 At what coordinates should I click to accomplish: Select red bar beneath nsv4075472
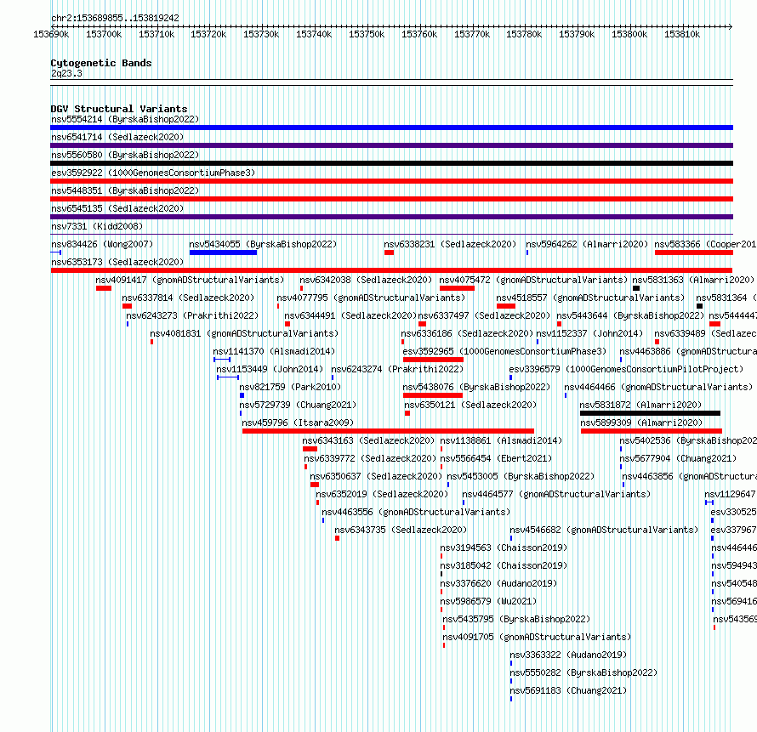(x=458, y=288)
